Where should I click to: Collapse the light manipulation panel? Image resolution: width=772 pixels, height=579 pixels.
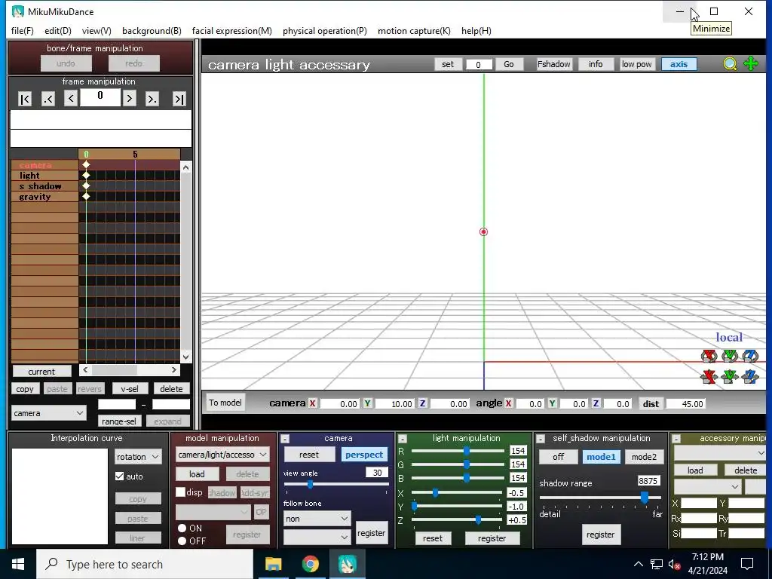pyautogui.click(x=403, y=439)
